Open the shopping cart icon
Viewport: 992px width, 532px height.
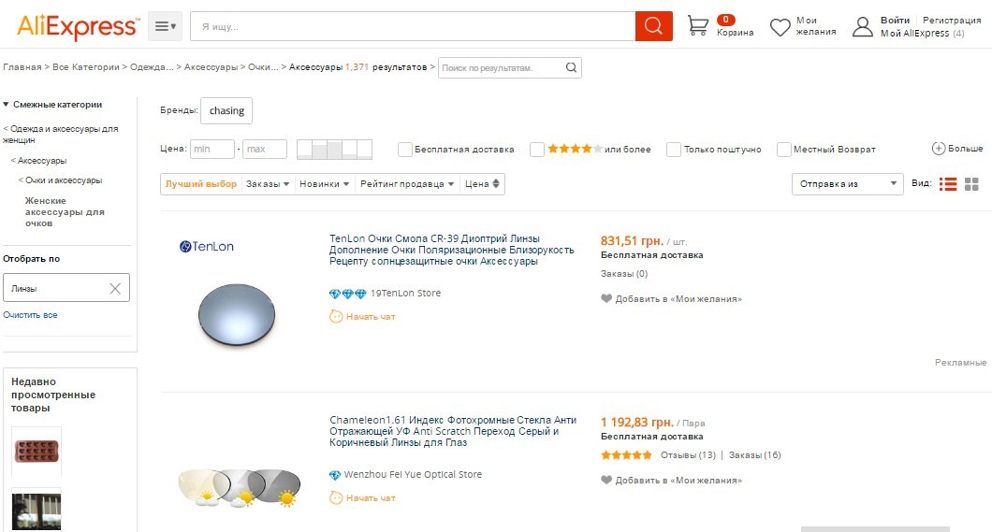click(x=698, y=26)
